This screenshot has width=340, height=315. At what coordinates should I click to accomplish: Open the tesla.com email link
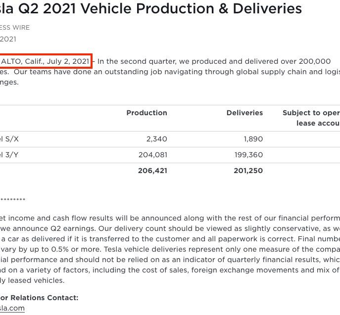pyautogui.click(x=12, y=308)
